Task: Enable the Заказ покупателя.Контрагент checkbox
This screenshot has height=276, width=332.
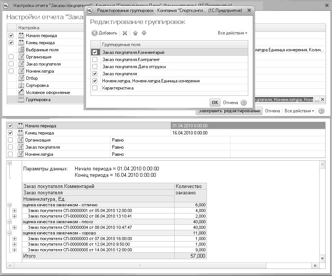Action: click(95, 60)
